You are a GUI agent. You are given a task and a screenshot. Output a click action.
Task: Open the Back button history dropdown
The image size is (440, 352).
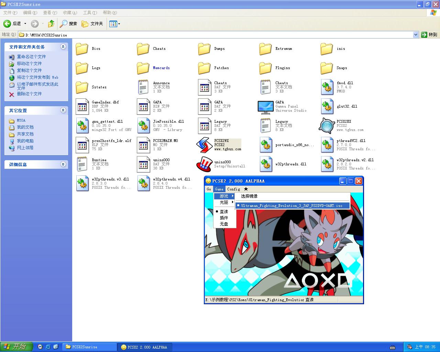coord(25,24)
